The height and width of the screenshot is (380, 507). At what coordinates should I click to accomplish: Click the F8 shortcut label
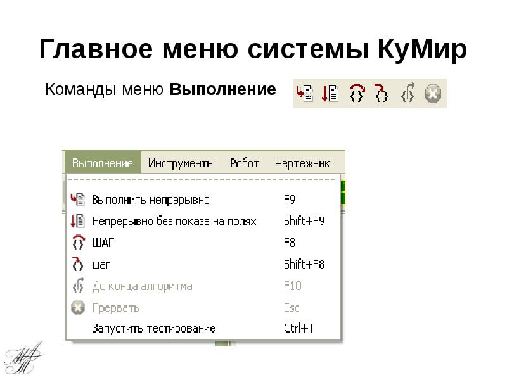290,243
